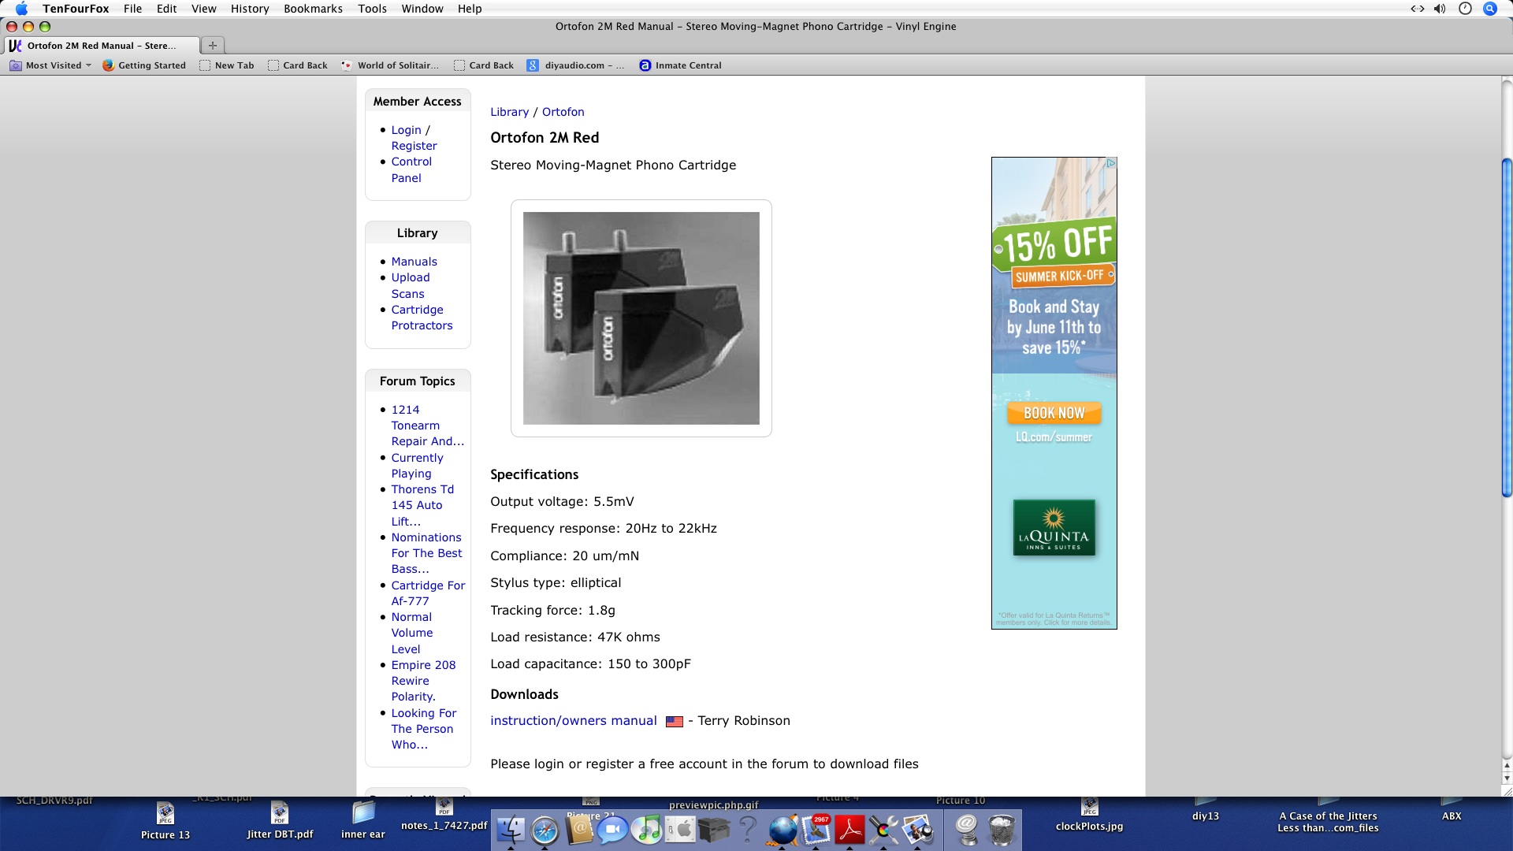Click BOOK NOW on La Quinta ad

(1054, 413)
